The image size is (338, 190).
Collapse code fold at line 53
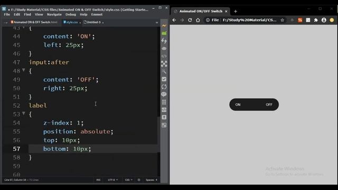click(24, 113)
